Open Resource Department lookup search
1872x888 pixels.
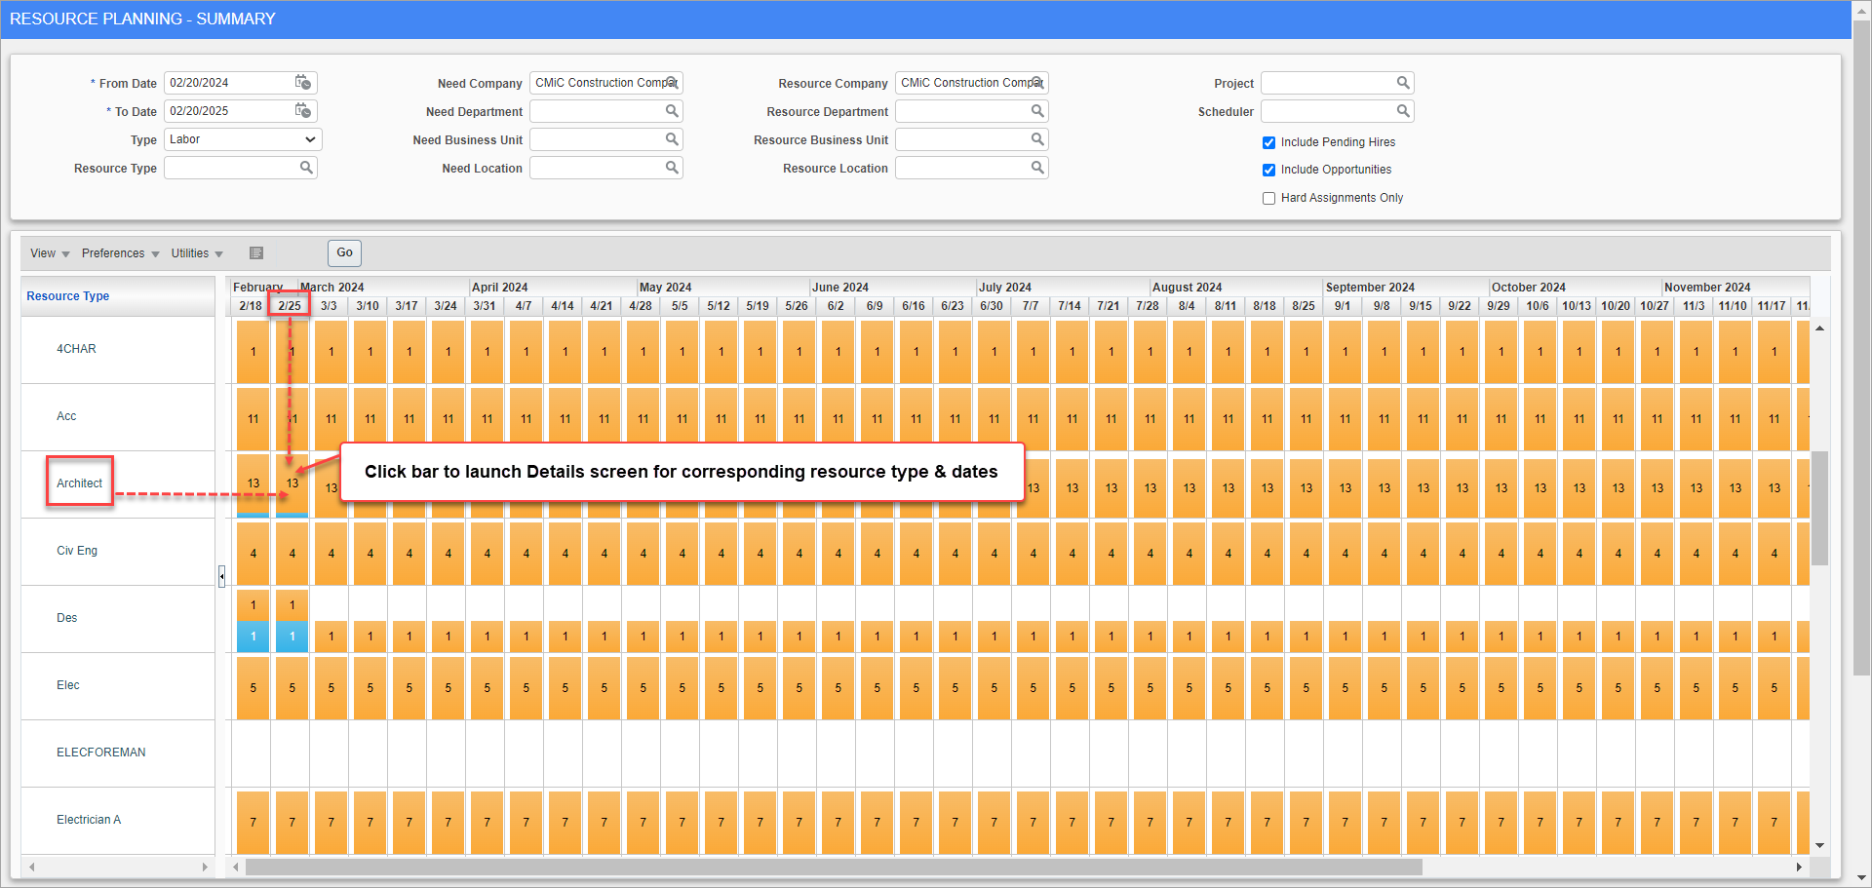(1037, 111)
